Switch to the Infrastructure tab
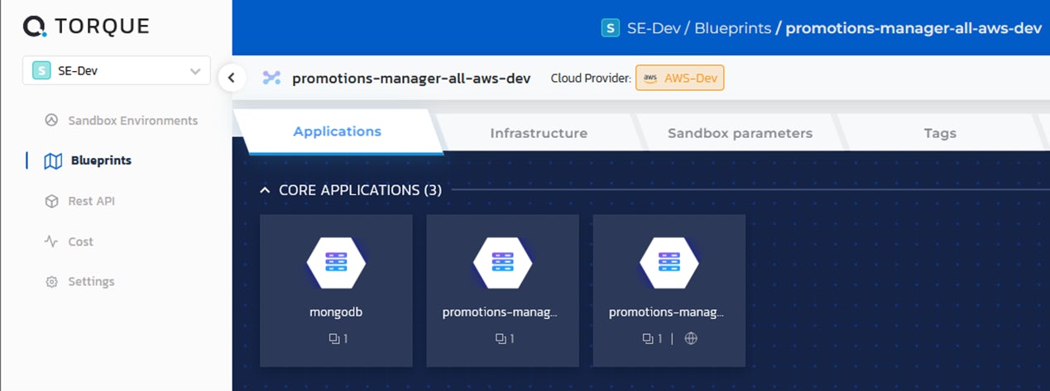Viewport: 1050px width, 391px height. (x=538, y=133)
